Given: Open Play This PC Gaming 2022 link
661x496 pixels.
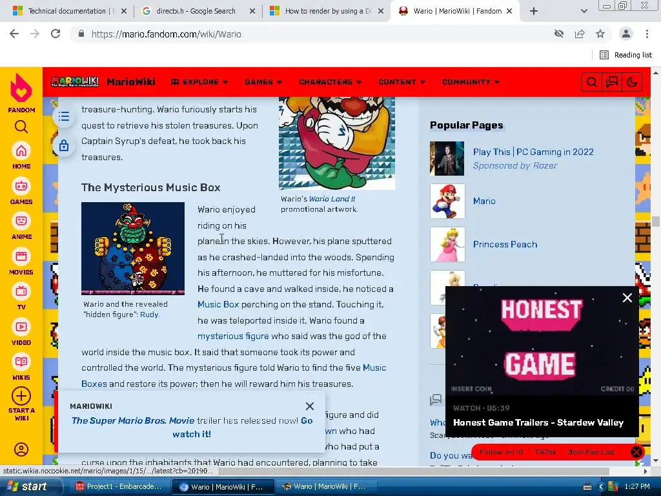Looking at the screenshot, I should pos(533,152).
